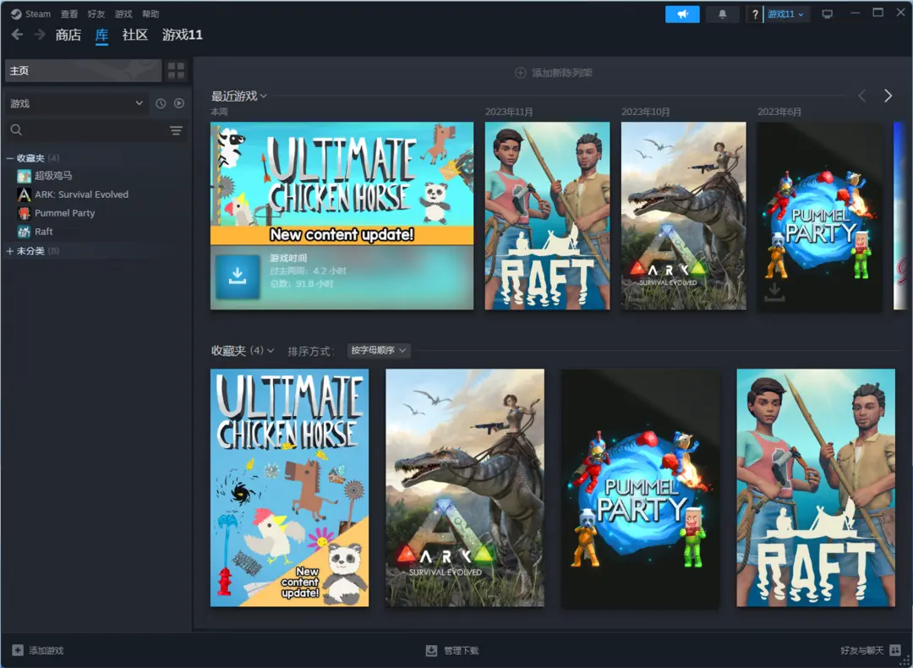Open the Steam menu
The width and height of the screenshot is (913, 668).
click(x=38, y=14)
